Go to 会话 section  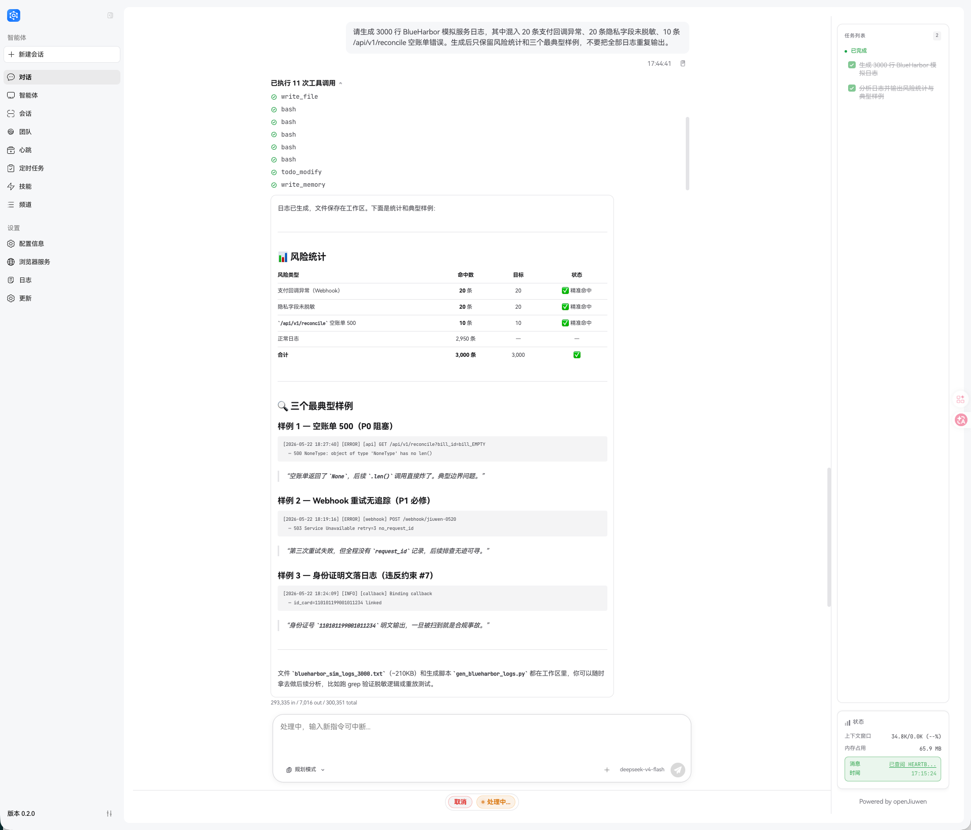(x=62, y=113)
